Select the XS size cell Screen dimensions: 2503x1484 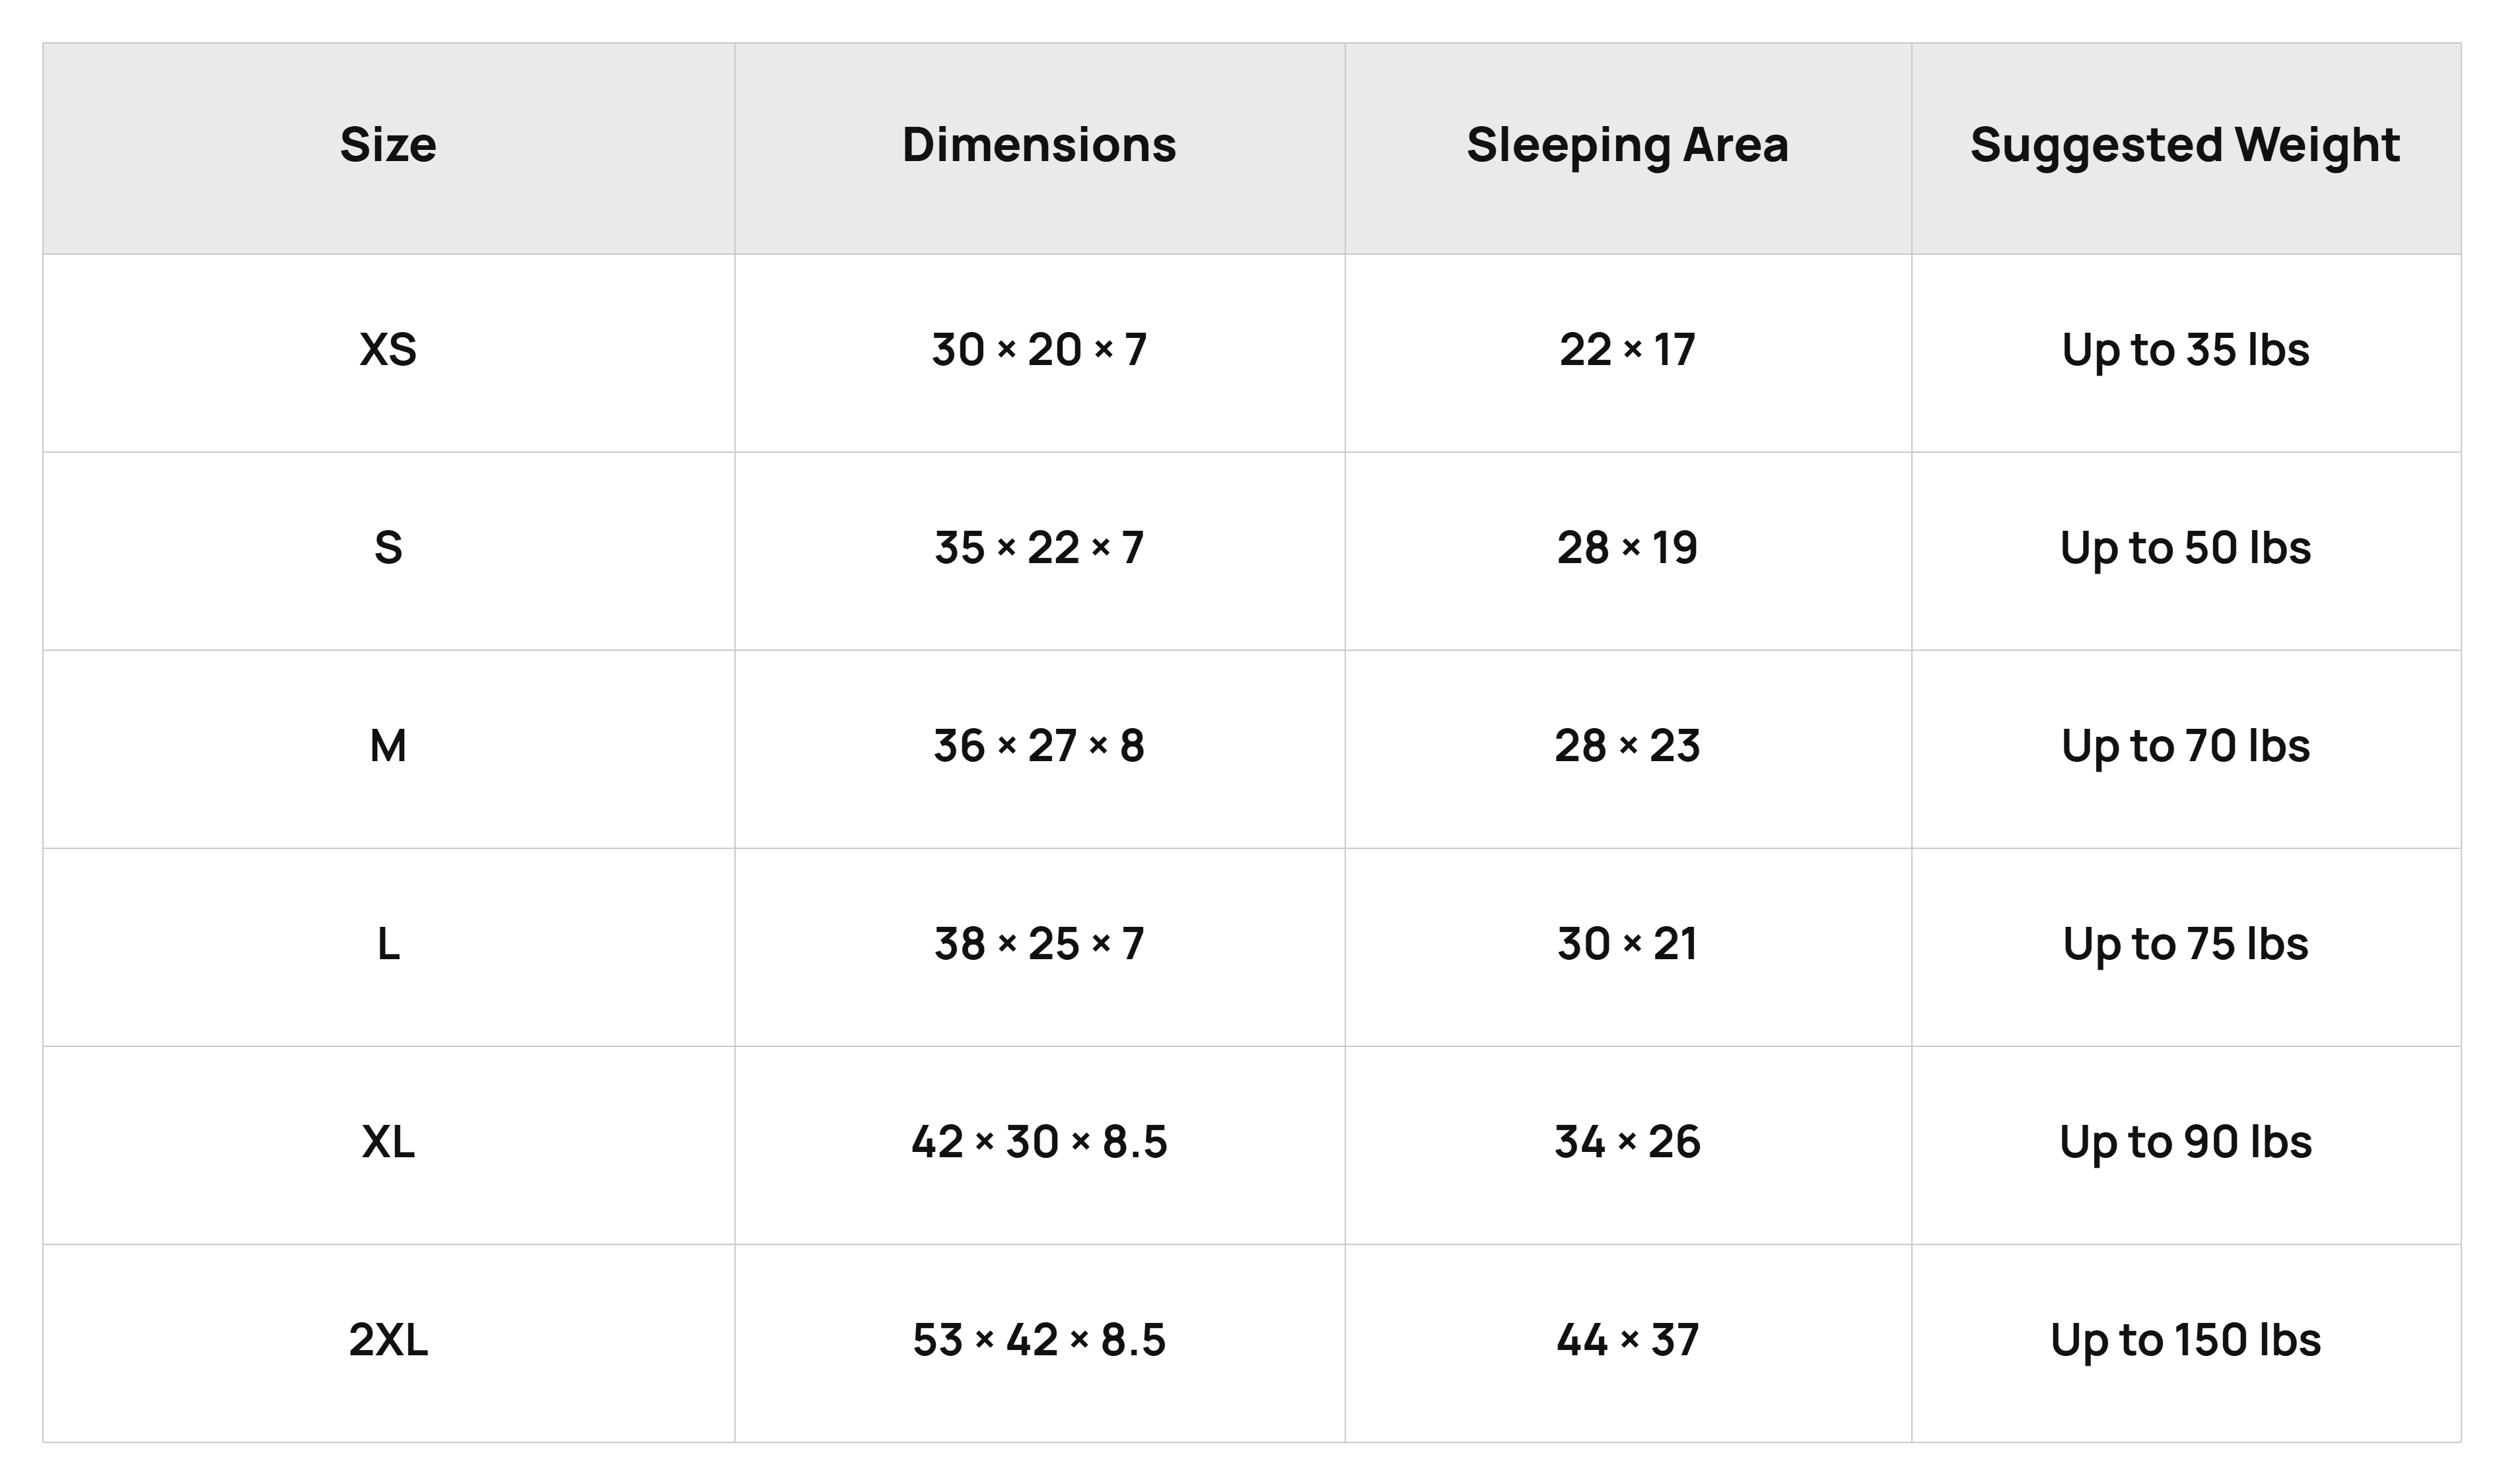[x=388, y=352]
